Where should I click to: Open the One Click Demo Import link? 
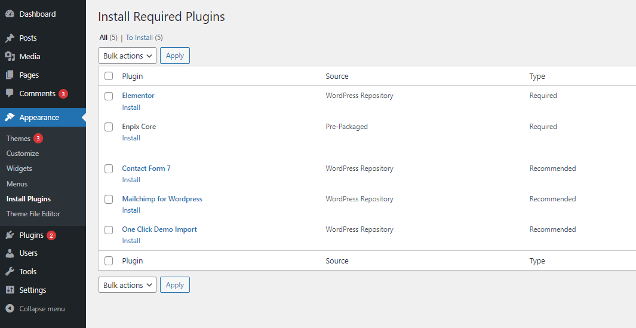(159, 229)
